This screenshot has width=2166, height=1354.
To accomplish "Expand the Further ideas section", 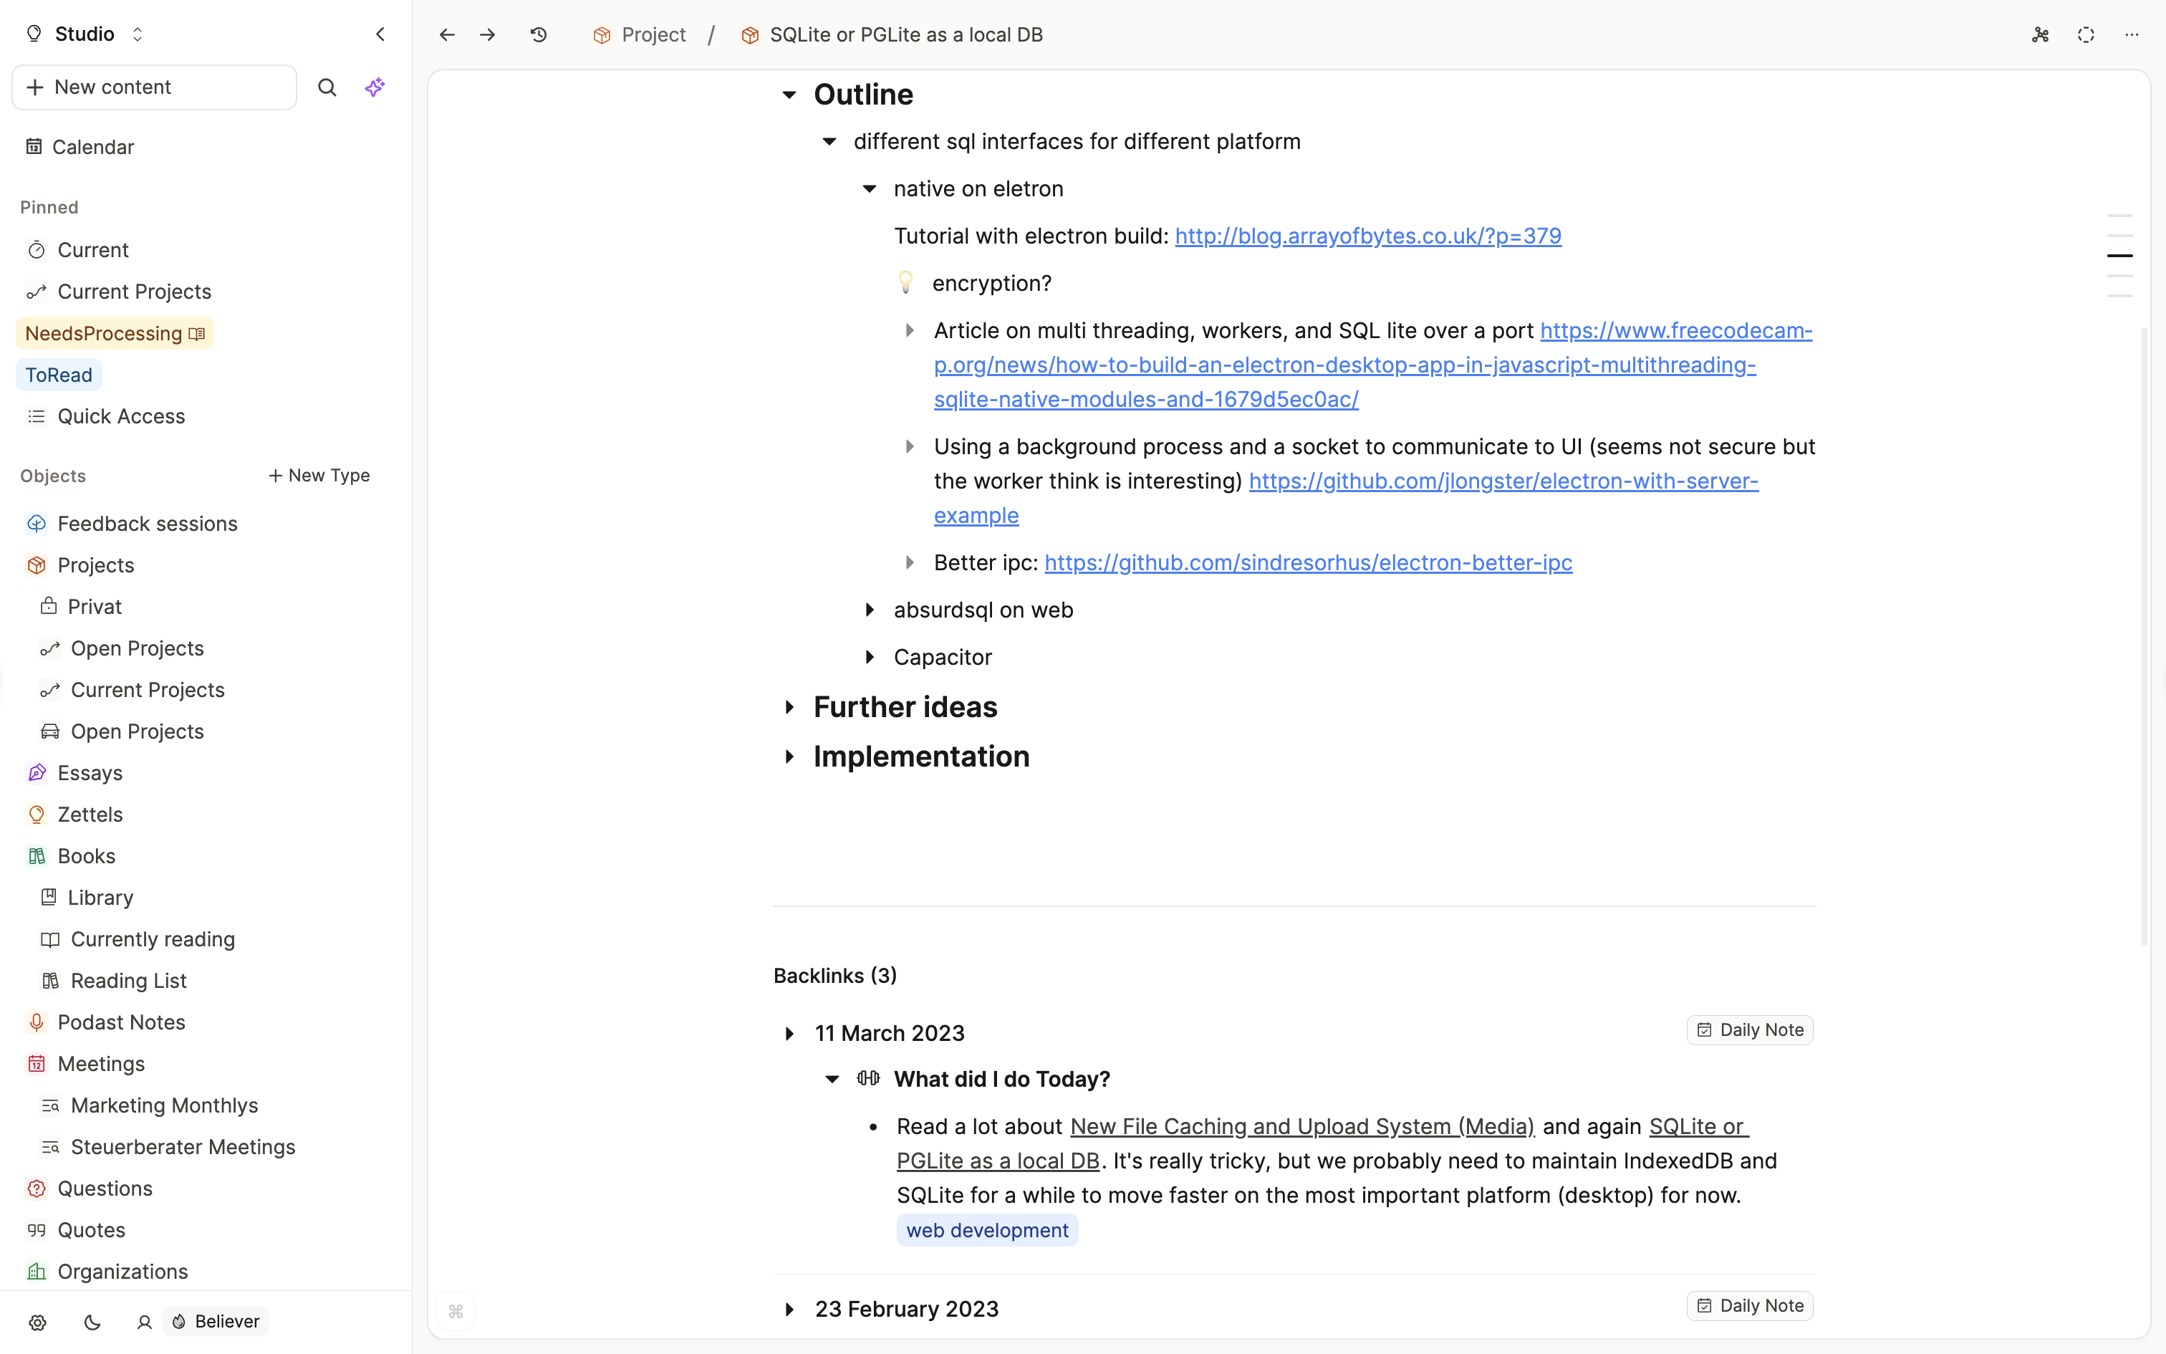I will point(790,706).
